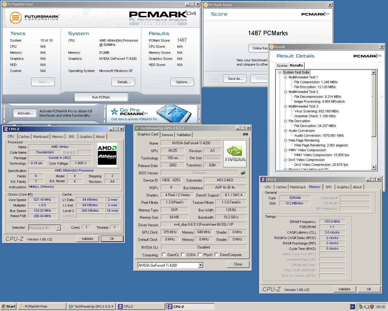Toggle the CUDA checkbox
The image size is (388, 311).
[183, 255]
